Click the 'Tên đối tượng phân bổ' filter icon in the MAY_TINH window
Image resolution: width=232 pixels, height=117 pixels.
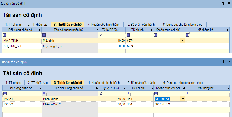tap(44, 35)
